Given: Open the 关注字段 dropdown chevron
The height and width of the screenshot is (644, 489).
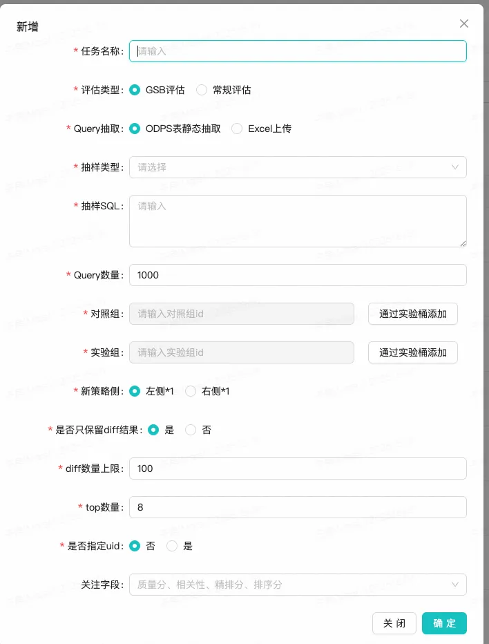Looking at the screenshot, I should click(x=455, y=585).
